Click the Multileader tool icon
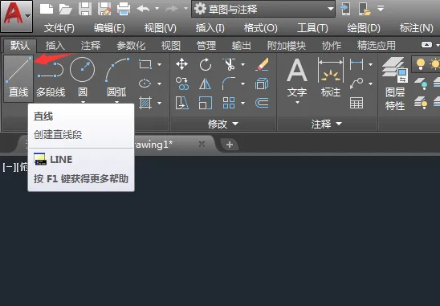This screenshot has height=306, width=440. point(356,84)
